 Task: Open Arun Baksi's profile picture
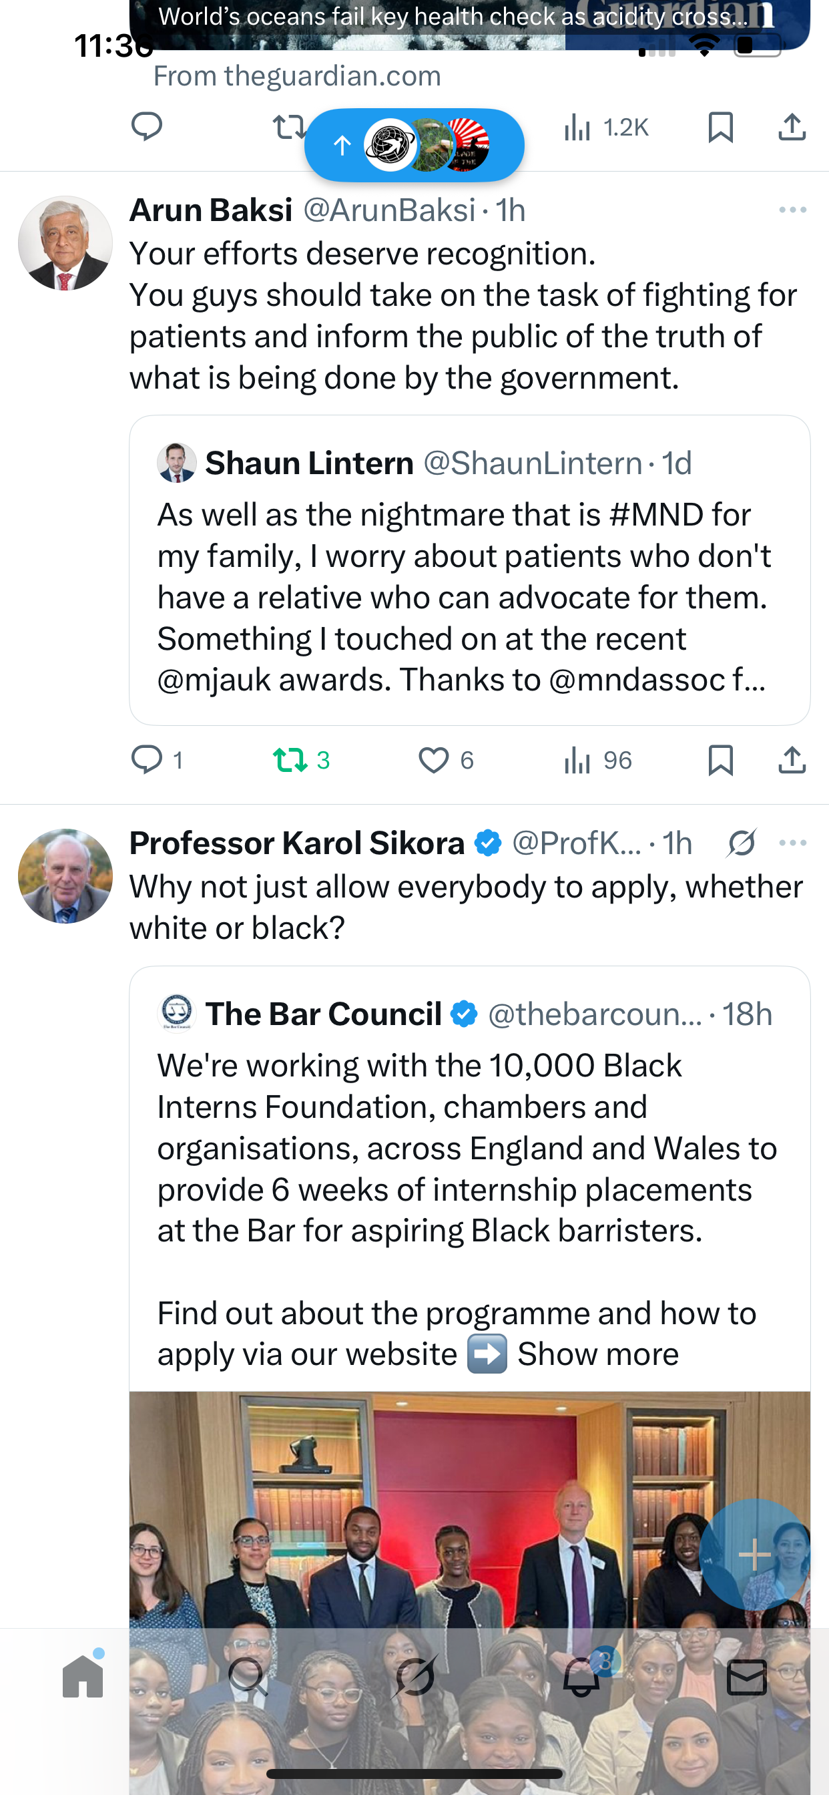(65, 243)
